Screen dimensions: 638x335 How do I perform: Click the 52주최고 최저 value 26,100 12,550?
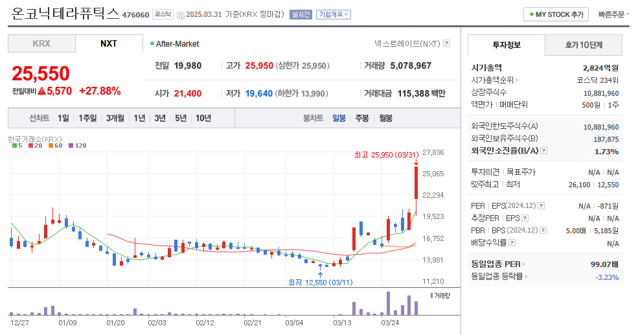point(594,185)
